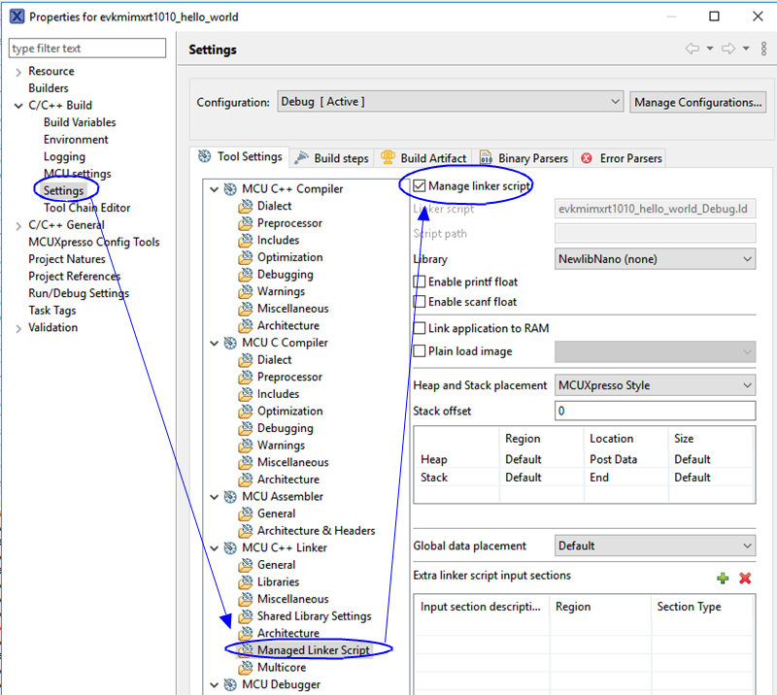Click the Optimization icon under MCU C++ Compiler

click(246, 257)
